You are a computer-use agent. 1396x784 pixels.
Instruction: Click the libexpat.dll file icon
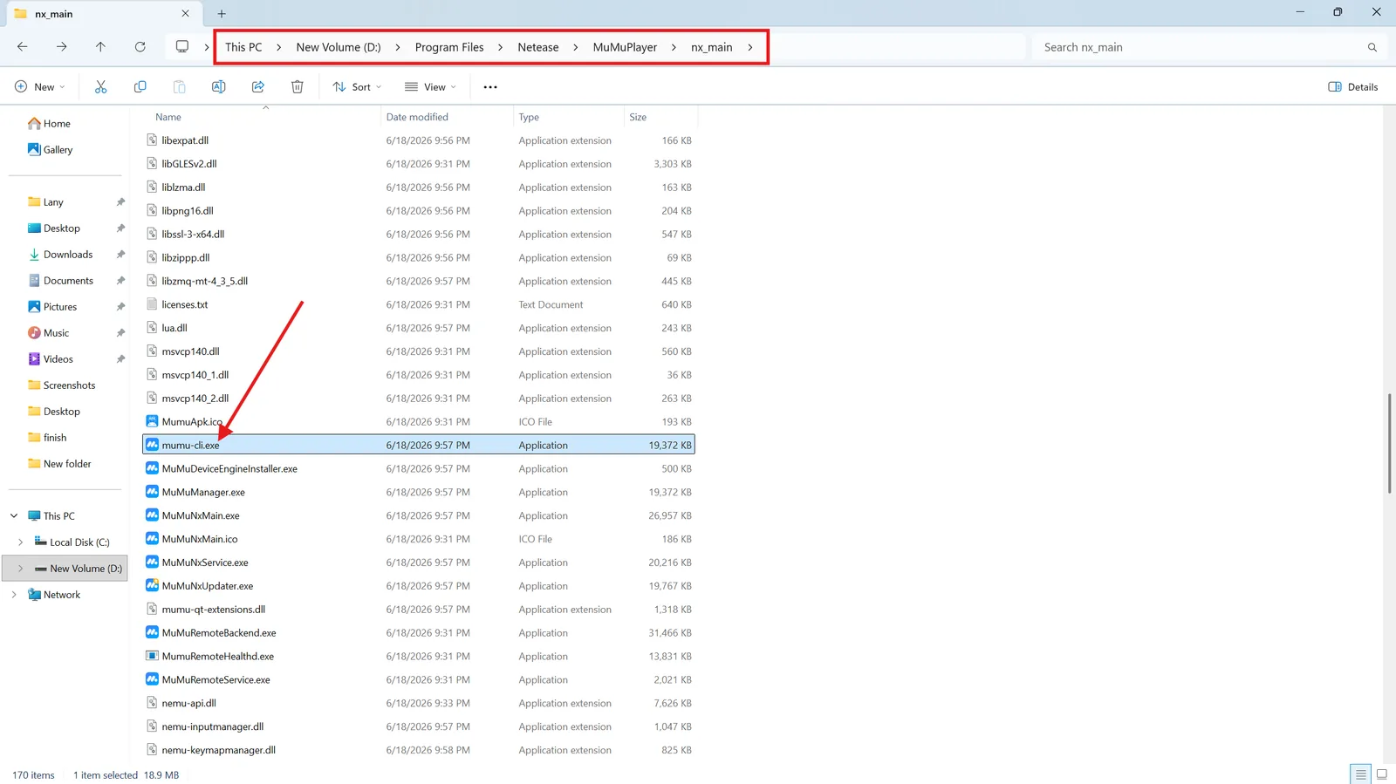tap(152, 140)
